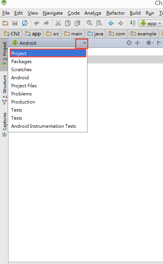Open the Code menu

click(74, 13)
